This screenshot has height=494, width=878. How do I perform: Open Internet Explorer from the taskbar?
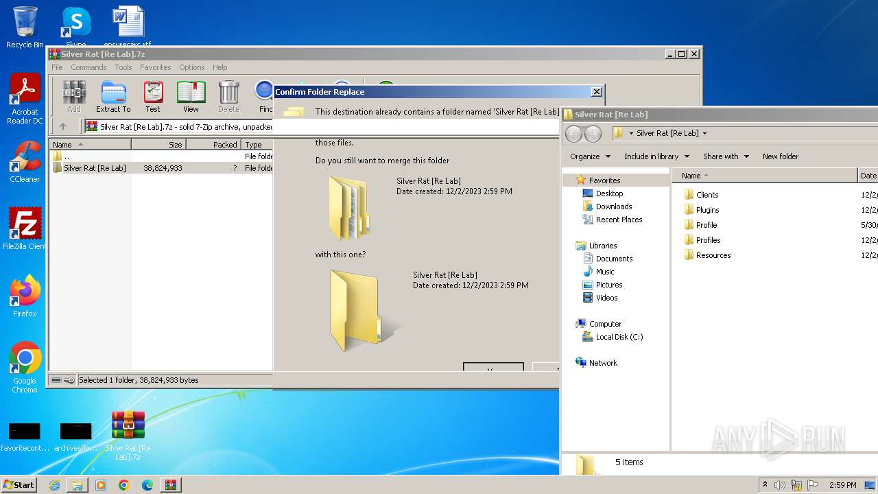coord(54,485)
